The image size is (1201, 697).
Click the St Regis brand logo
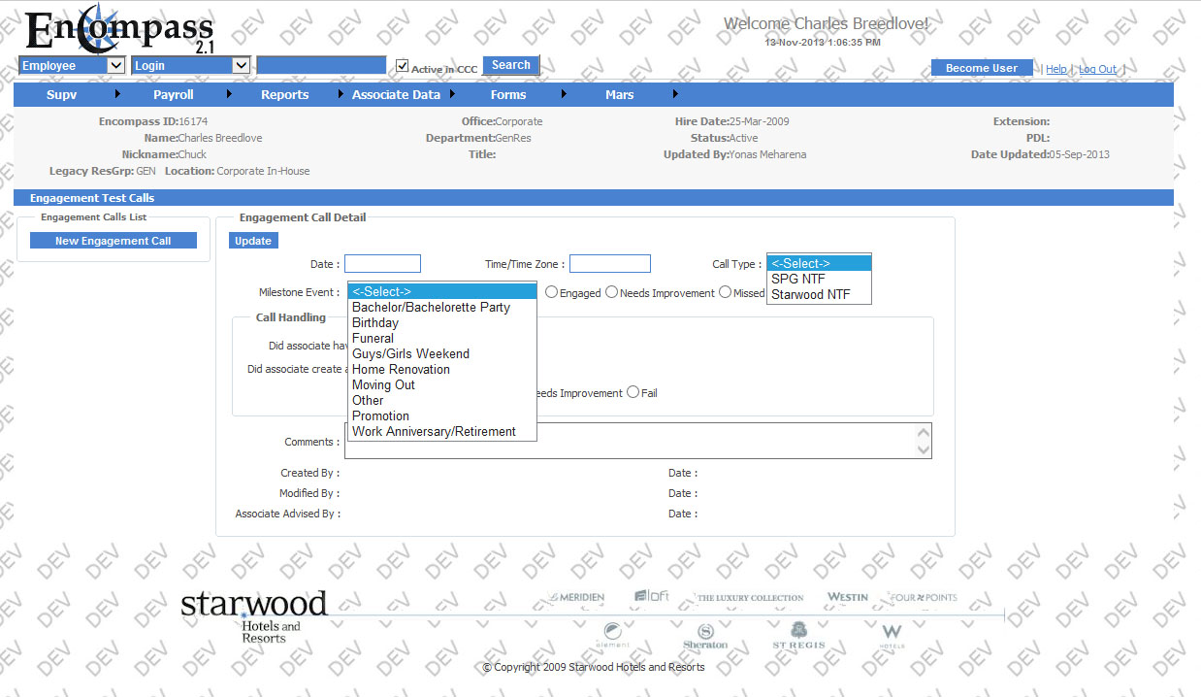click(798, 636)
